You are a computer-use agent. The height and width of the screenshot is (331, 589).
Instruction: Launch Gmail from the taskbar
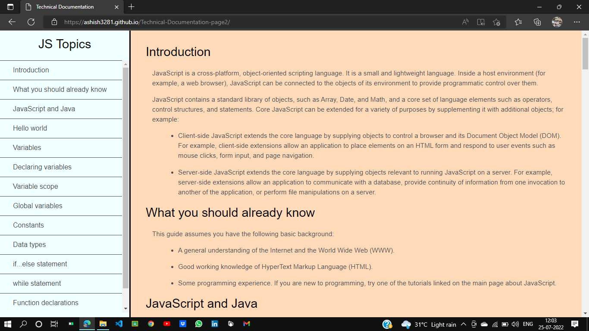246,324
